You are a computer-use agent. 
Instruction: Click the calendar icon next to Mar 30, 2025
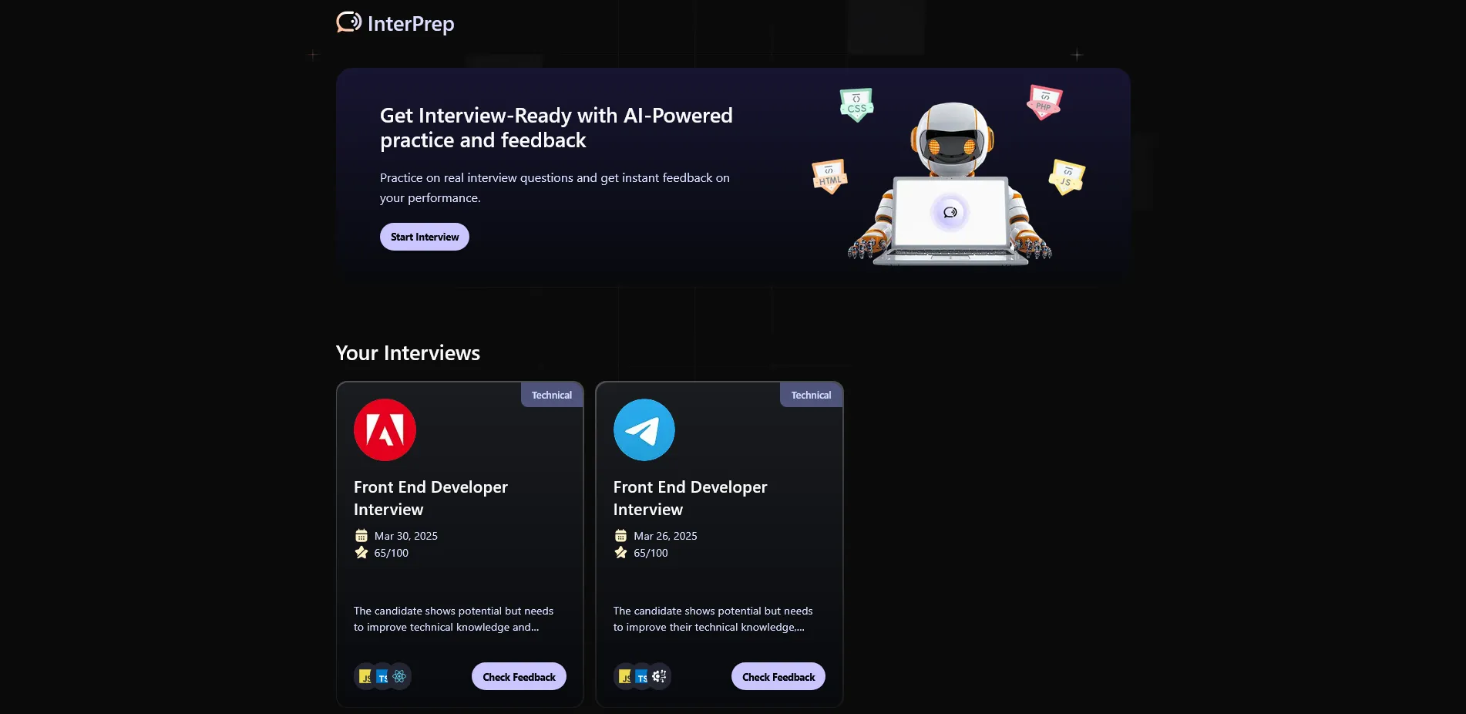coord(360,536)
